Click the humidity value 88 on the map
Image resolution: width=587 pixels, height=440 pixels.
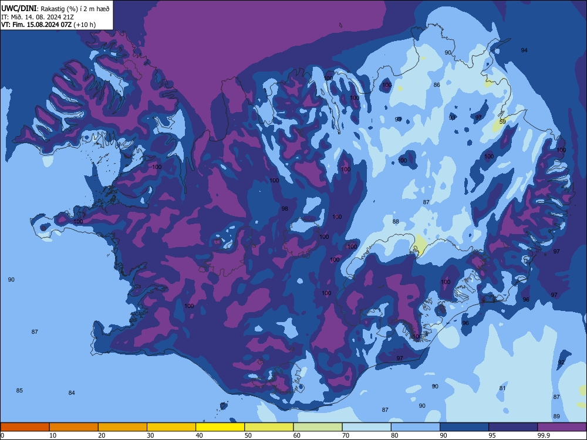pyautogui.click(x=395, y=222)
